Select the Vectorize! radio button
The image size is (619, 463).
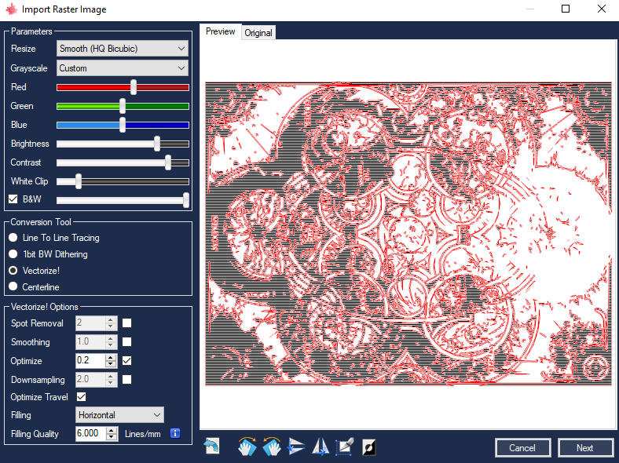point(13,271)
